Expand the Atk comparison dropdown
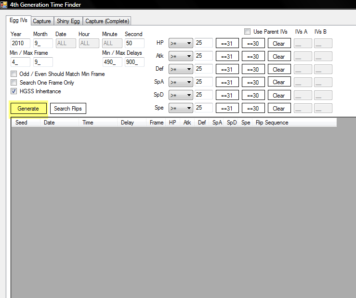Image resolution: width=356 pixels, height=298 pixels. 181,56
